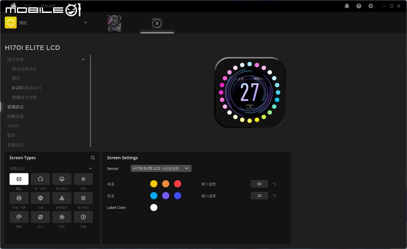Open 硬體燈光效果 in the sidebar

coord(24,97)
